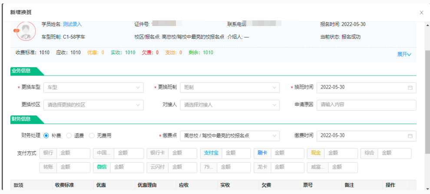430x194 pixels.
Task: Close the 新增换班 dialog
Action: coord(421,13)
